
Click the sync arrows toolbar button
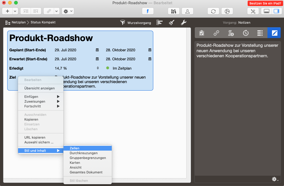coord(213,11)
